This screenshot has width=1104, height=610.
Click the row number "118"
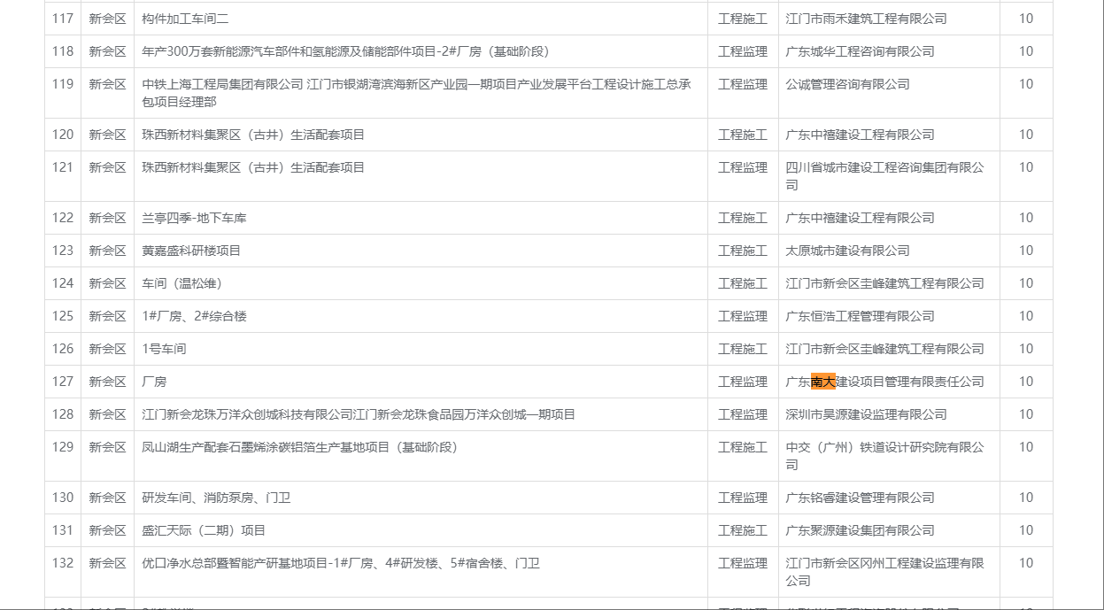[x=63, y=51]
